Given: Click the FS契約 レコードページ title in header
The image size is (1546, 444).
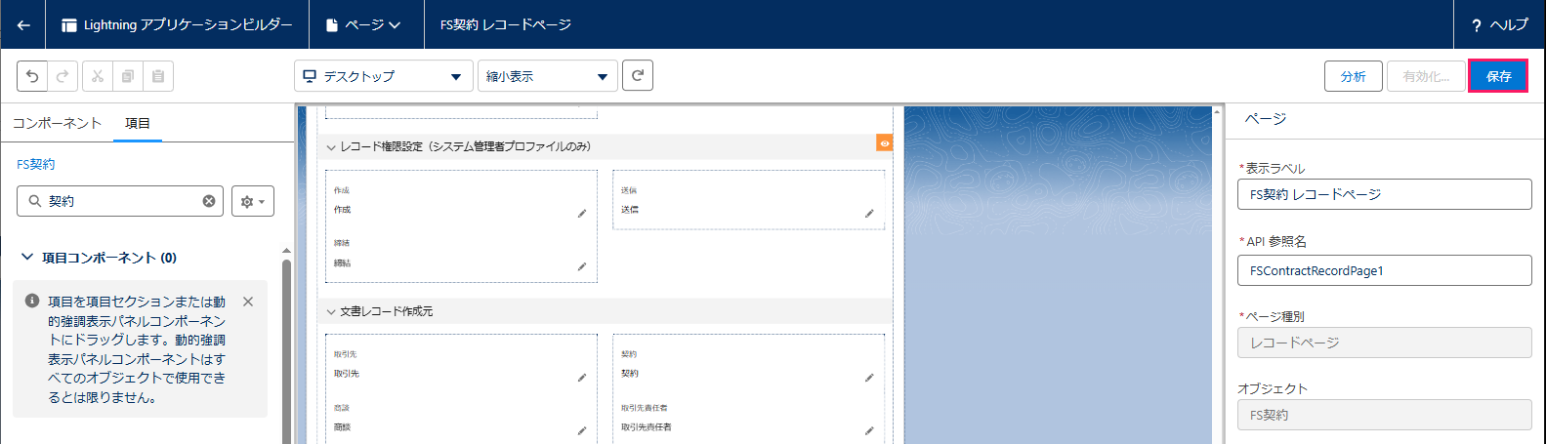Looking at the screenshot, I should pos(506,25).
